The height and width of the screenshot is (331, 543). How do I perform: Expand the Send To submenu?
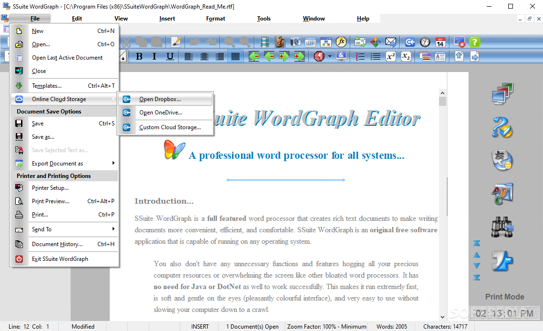pyautogui.click(x=64, y=229)
